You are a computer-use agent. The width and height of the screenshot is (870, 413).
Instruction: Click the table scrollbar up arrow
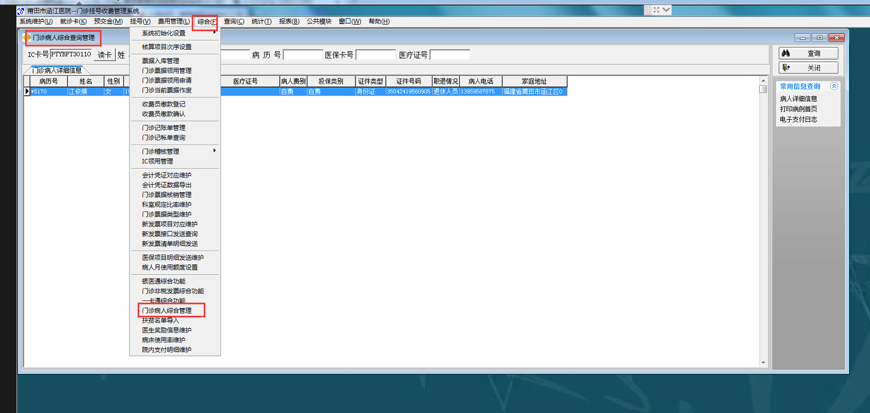(x=763, y=81)
